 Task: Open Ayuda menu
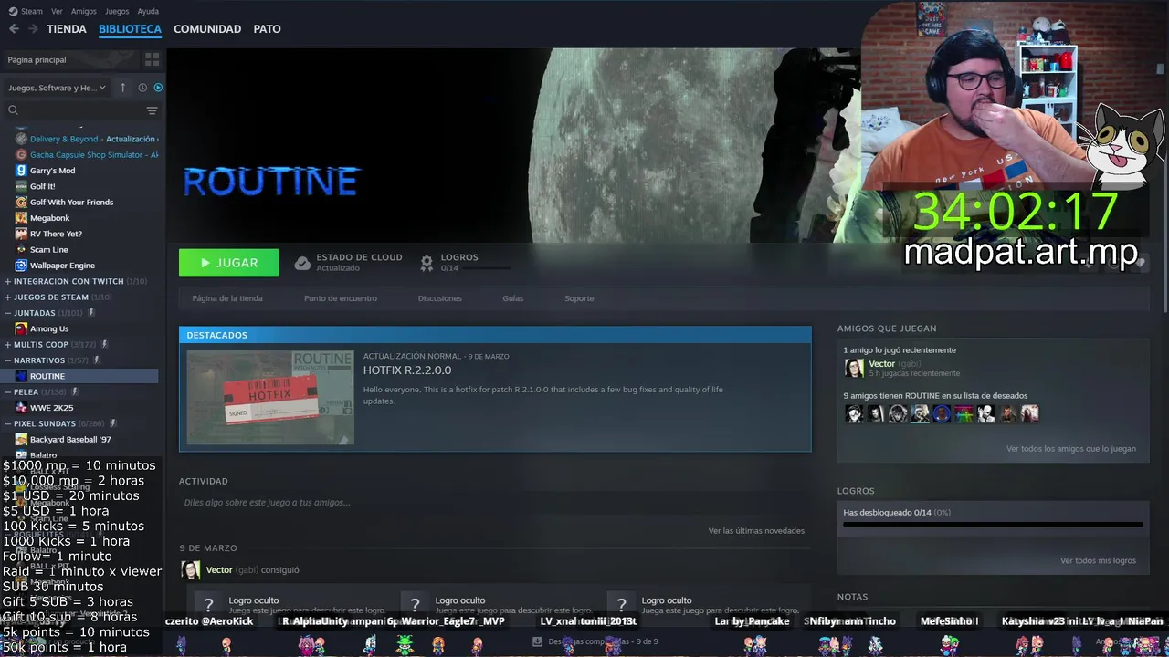[148, 11]
